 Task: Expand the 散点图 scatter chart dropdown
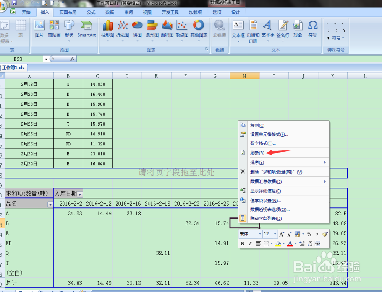(182, 41)
